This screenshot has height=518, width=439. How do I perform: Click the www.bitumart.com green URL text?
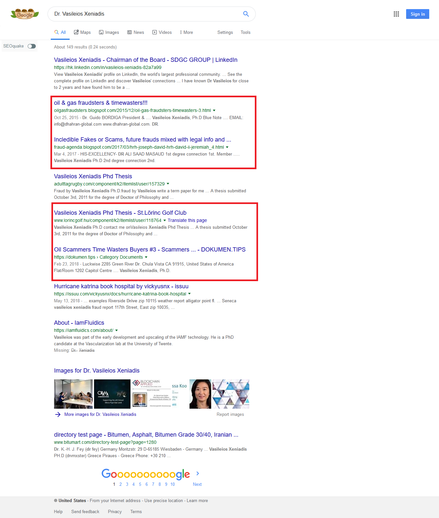click(105, 442)
